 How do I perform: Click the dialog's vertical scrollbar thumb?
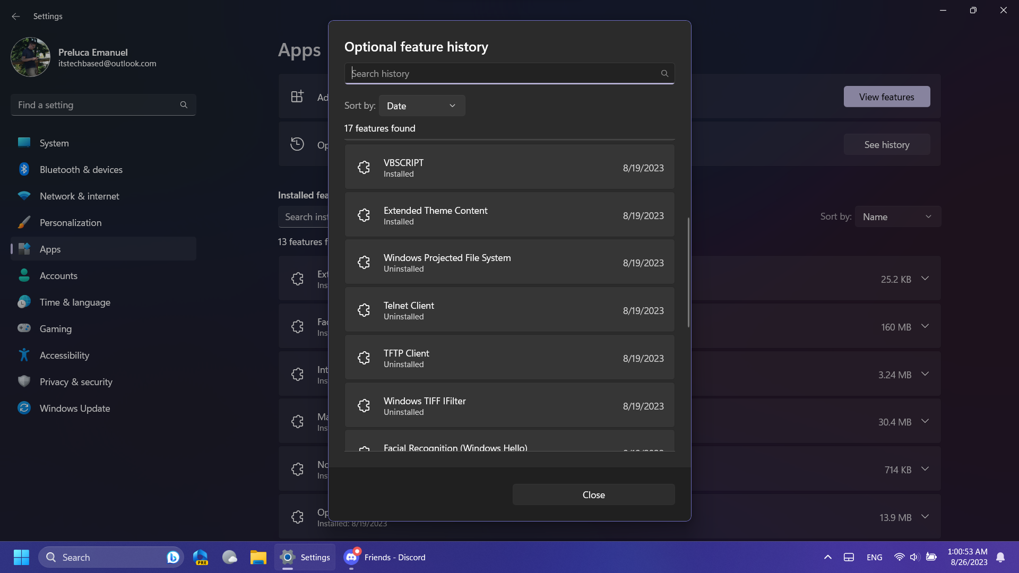click(x=688, y=272)
